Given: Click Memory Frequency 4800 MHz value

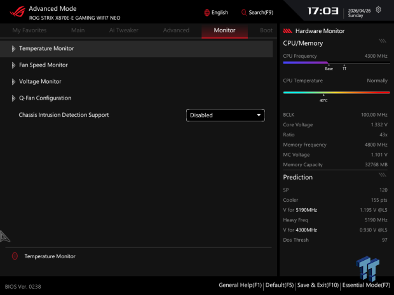Looking at the screenshot, I should click(376, 145).
